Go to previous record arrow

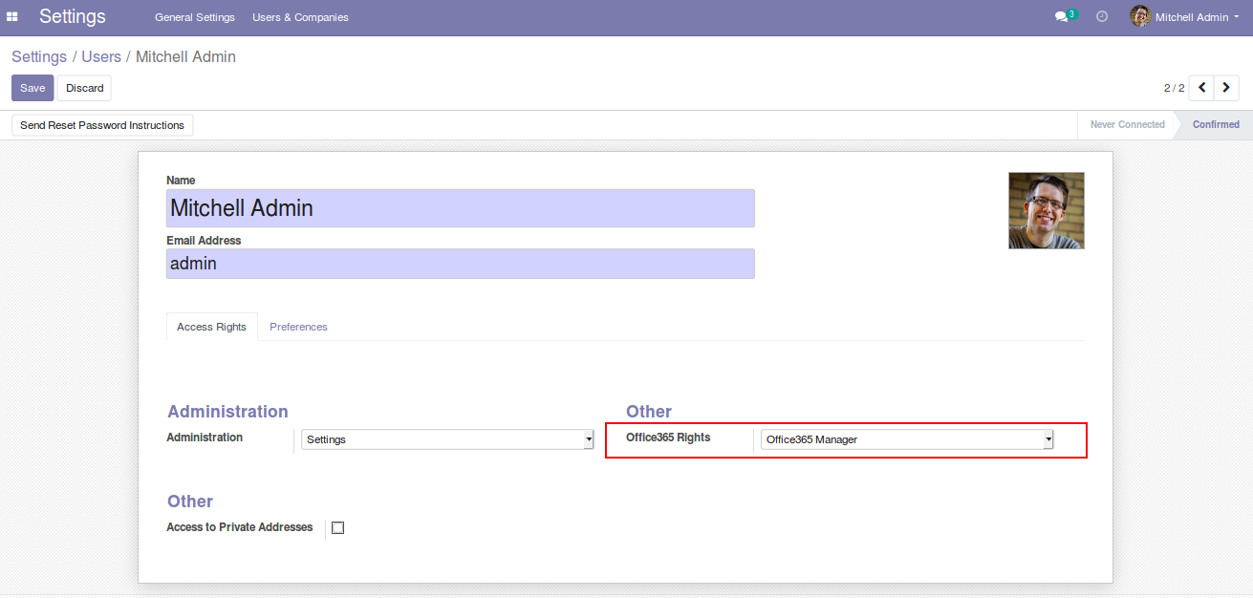(x=1201, y=88)
